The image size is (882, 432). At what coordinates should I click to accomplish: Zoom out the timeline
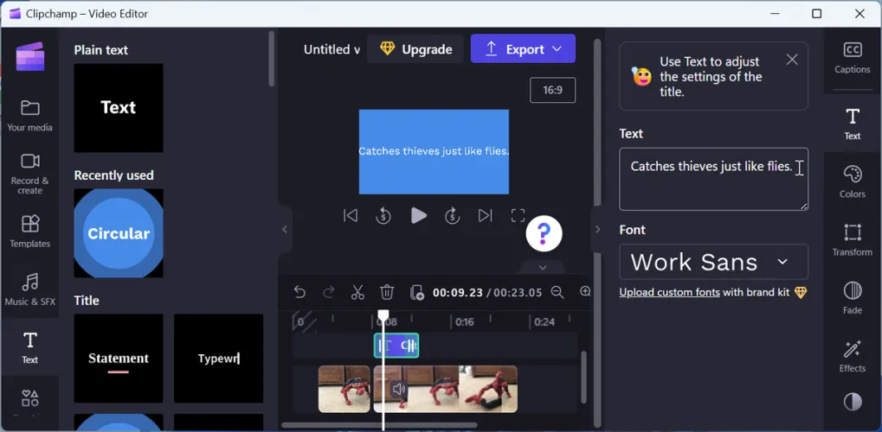(557, 293)
